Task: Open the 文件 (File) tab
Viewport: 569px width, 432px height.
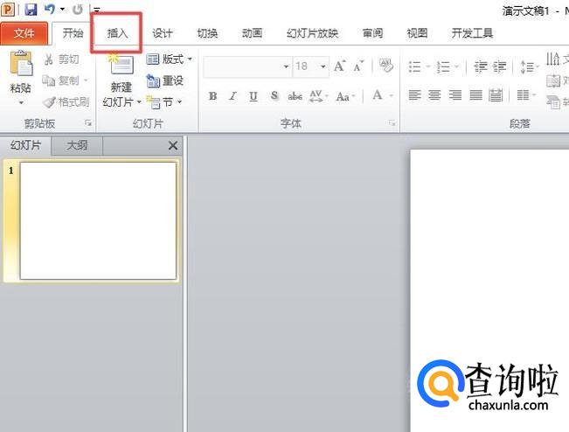Action: 24,33
